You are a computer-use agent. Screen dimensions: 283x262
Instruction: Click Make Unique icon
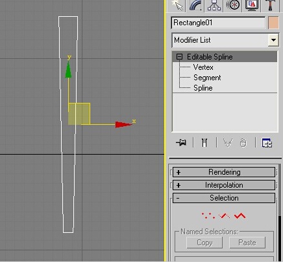(x=228, y=143)
